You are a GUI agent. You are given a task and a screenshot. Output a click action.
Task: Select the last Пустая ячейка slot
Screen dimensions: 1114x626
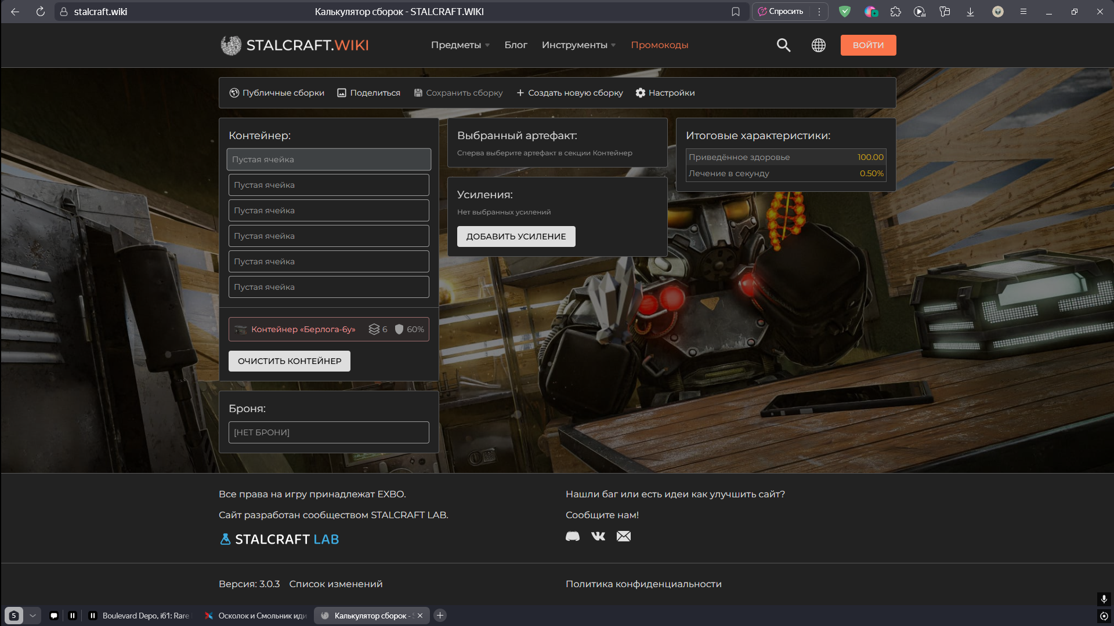328,287
